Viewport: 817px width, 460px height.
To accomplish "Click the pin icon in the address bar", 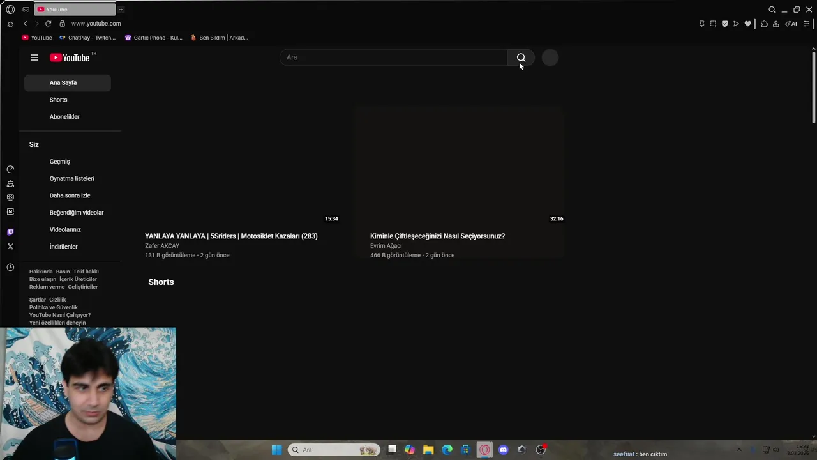I will click(701, 24).
